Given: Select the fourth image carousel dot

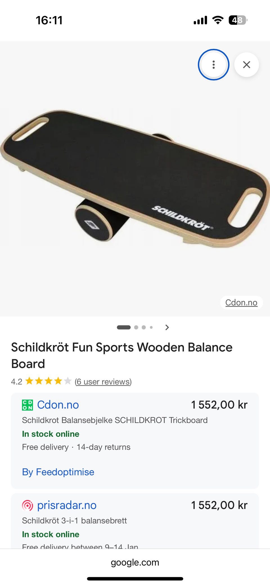Looking at the screenshot, I should pyautogui.click(x=151, y=327).
